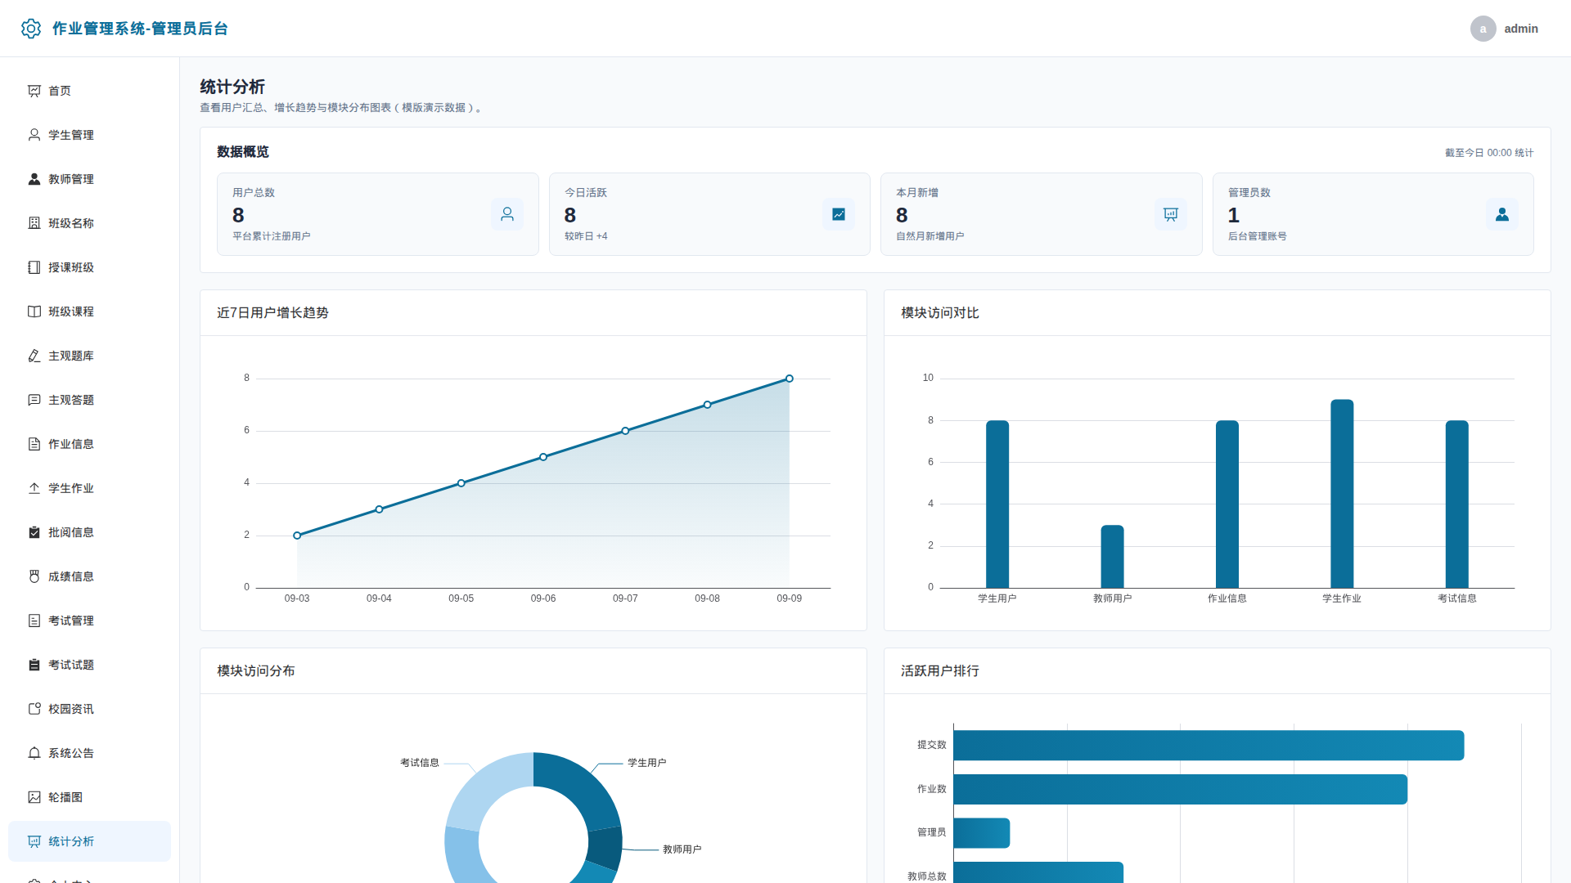Image resolution: width=1571 pixels, height=883 pixels.
Task: Click the 09-09 data point on trend line
Action: (x=790, y=379)
